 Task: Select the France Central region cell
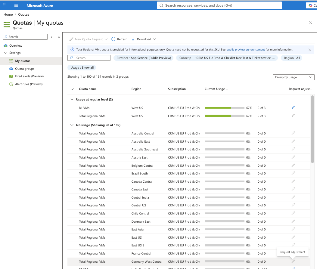[x=141, y=253]
